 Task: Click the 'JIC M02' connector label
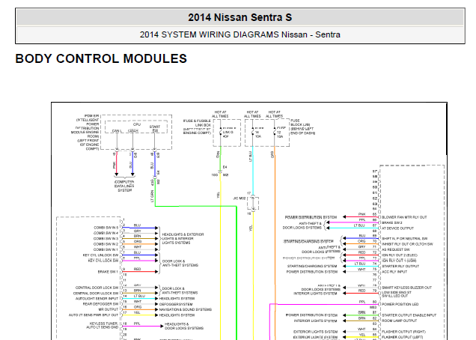pos(239,198)
